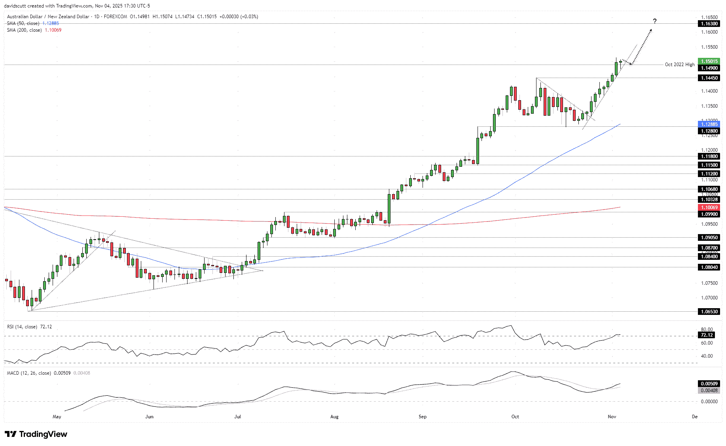Screen dimensions: 726x446
Task: Open the 1D timeframe label in the legend
Action: pos(97,17)
